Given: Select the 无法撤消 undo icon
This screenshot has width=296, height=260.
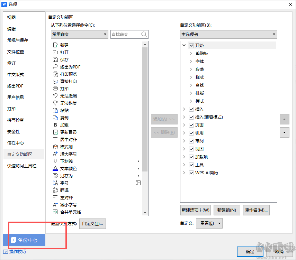Looking at the screenshot, I should point(55,96).
